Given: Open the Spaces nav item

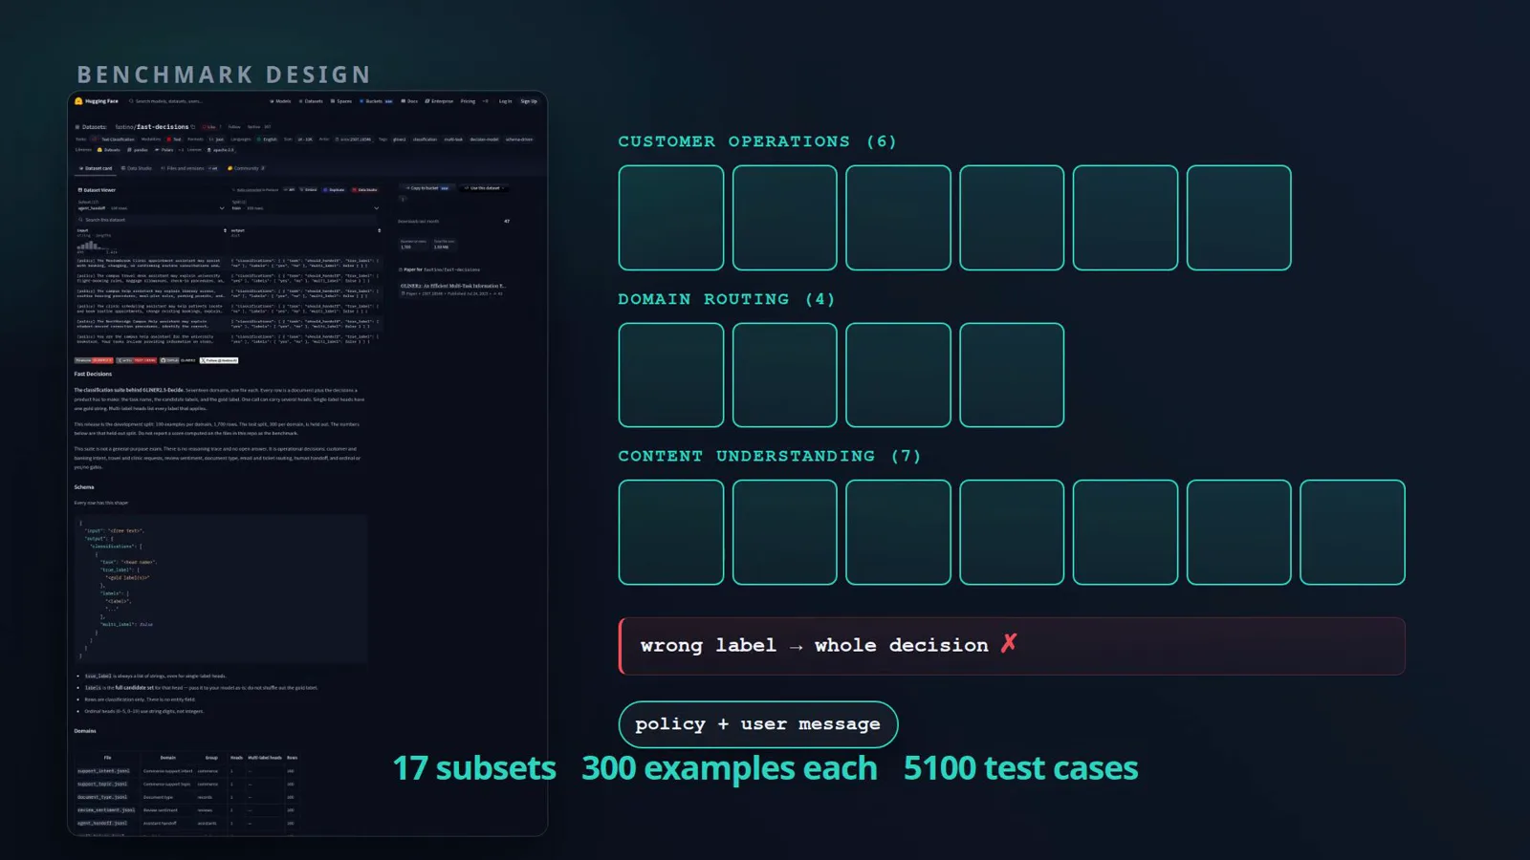Looking at the screenshot, I should click(341, 101).
